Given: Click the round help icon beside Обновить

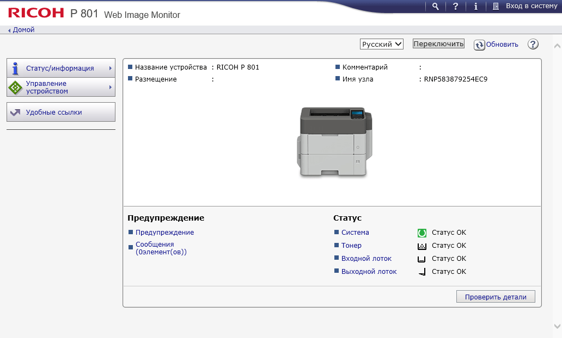Looking at the screenshot, I should click(533, 44).
